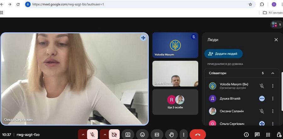The height and width of the screenshot is (139, 283).
Task: Open more actions for Душка Віталій
Action: (273, 99)
